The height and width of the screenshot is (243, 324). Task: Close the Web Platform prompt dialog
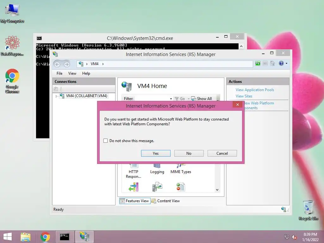pyautogui.click(x=237, y=104)
